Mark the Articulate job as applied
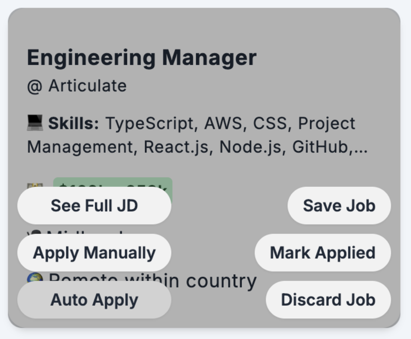This screenshot has width=411, height=339. [x=323, y=252]
